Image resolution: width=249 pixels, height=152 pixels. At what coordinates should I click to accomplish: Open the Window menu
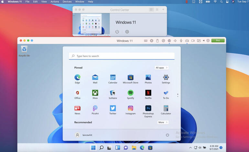[80, 2]
